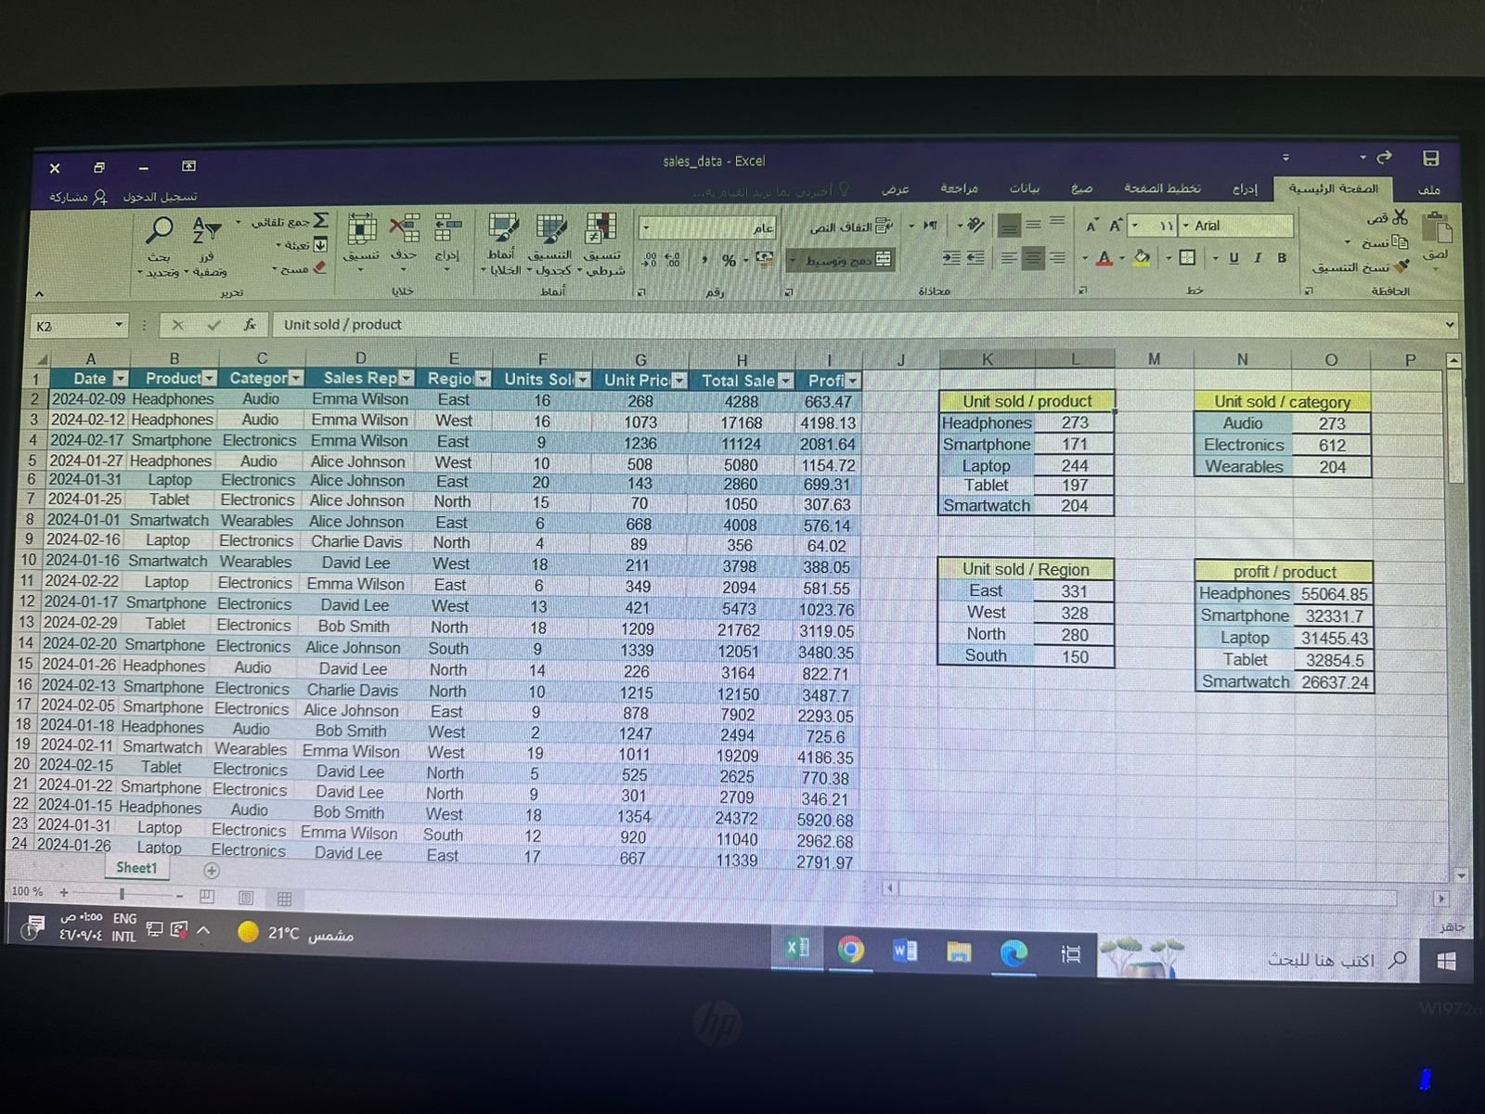Open the Arial font name dropdown
Screen dimensions: 1485x1114
pyautogui.click(x=1186, y=226)
